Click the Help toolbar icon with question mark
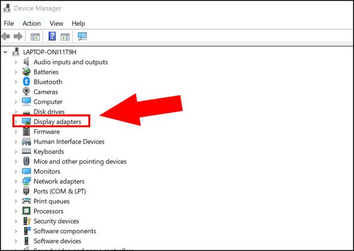This screenshot has height=251, width=354. point(52,37)
